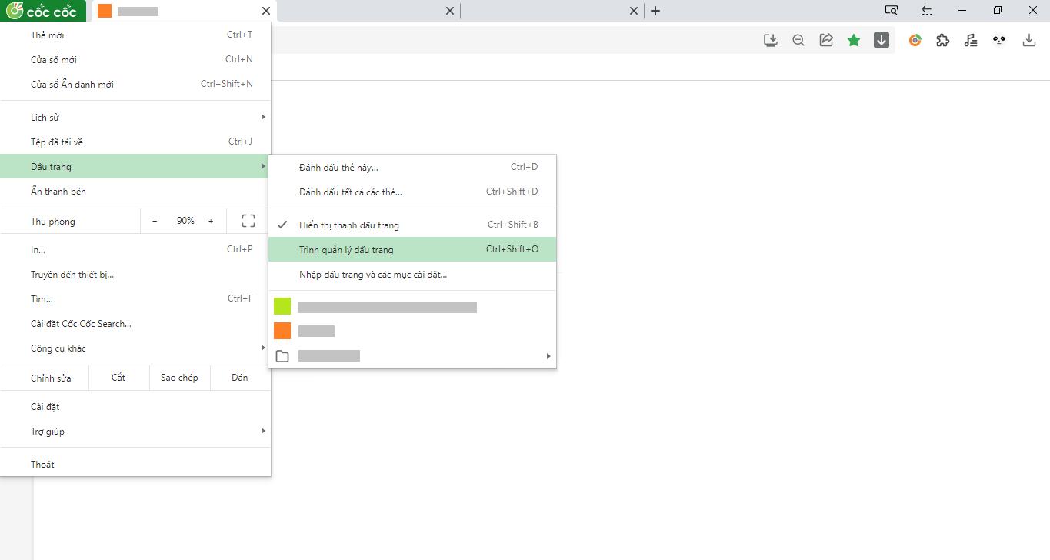Choose Thẻ mới from the menu

pos(135,35)
